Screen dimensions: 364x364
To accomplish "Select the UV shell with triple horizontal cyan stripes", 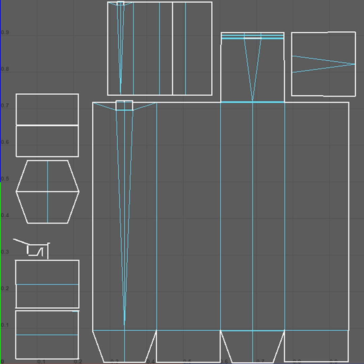I will (252, 67).
